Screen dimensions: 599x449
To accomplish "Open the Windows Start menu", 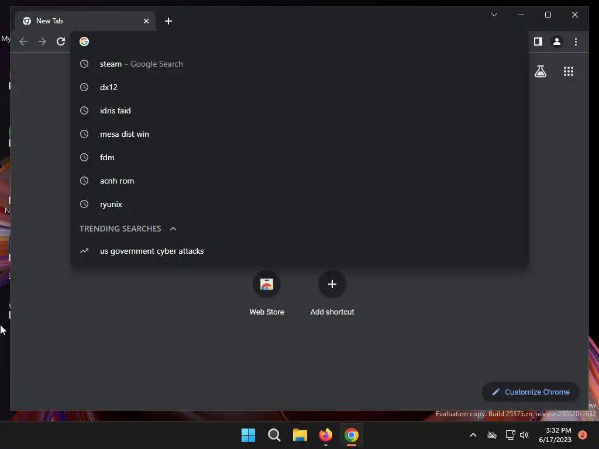I will [x=248, y=435].
